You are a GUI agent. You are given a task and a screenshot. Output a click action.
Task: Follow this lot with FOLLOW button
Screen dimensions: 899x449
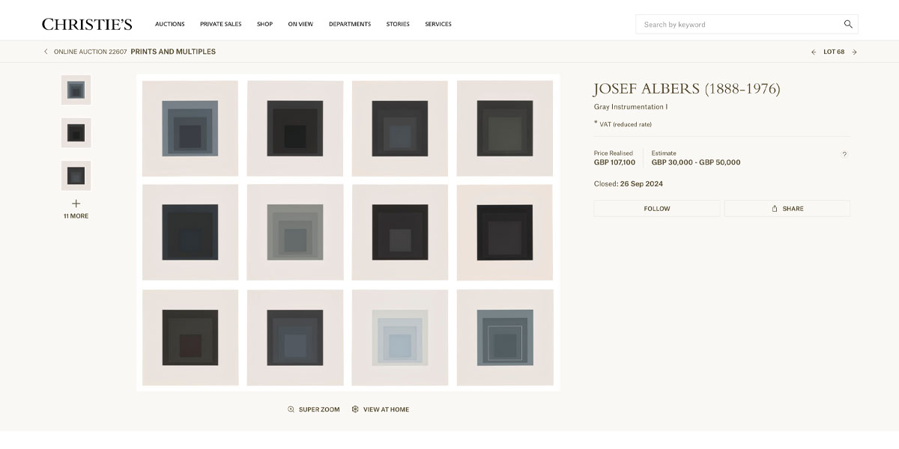[657, 209]
